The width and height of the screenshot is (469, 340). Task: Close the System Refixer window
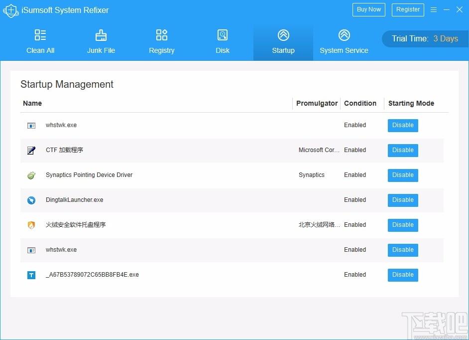pyautogui.click(x=460, y=9)
